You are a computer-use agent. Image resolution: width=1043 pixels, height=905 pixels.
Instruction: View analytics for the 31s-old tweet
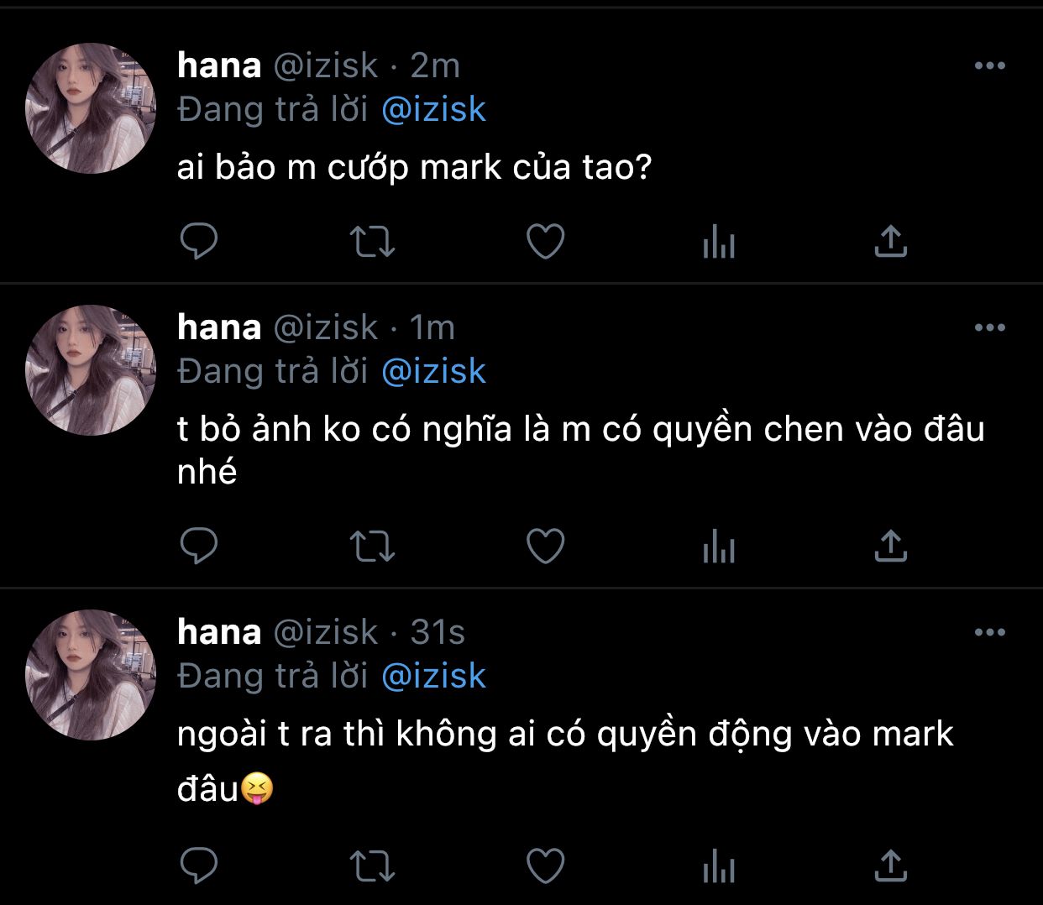coord(719,866)
